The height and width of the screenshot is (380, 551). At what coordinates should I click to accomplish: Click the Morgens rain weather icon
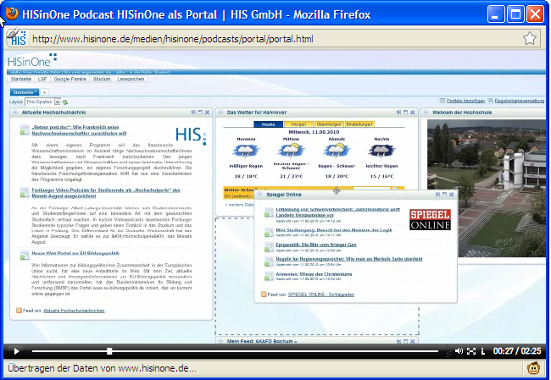point(246,151)
